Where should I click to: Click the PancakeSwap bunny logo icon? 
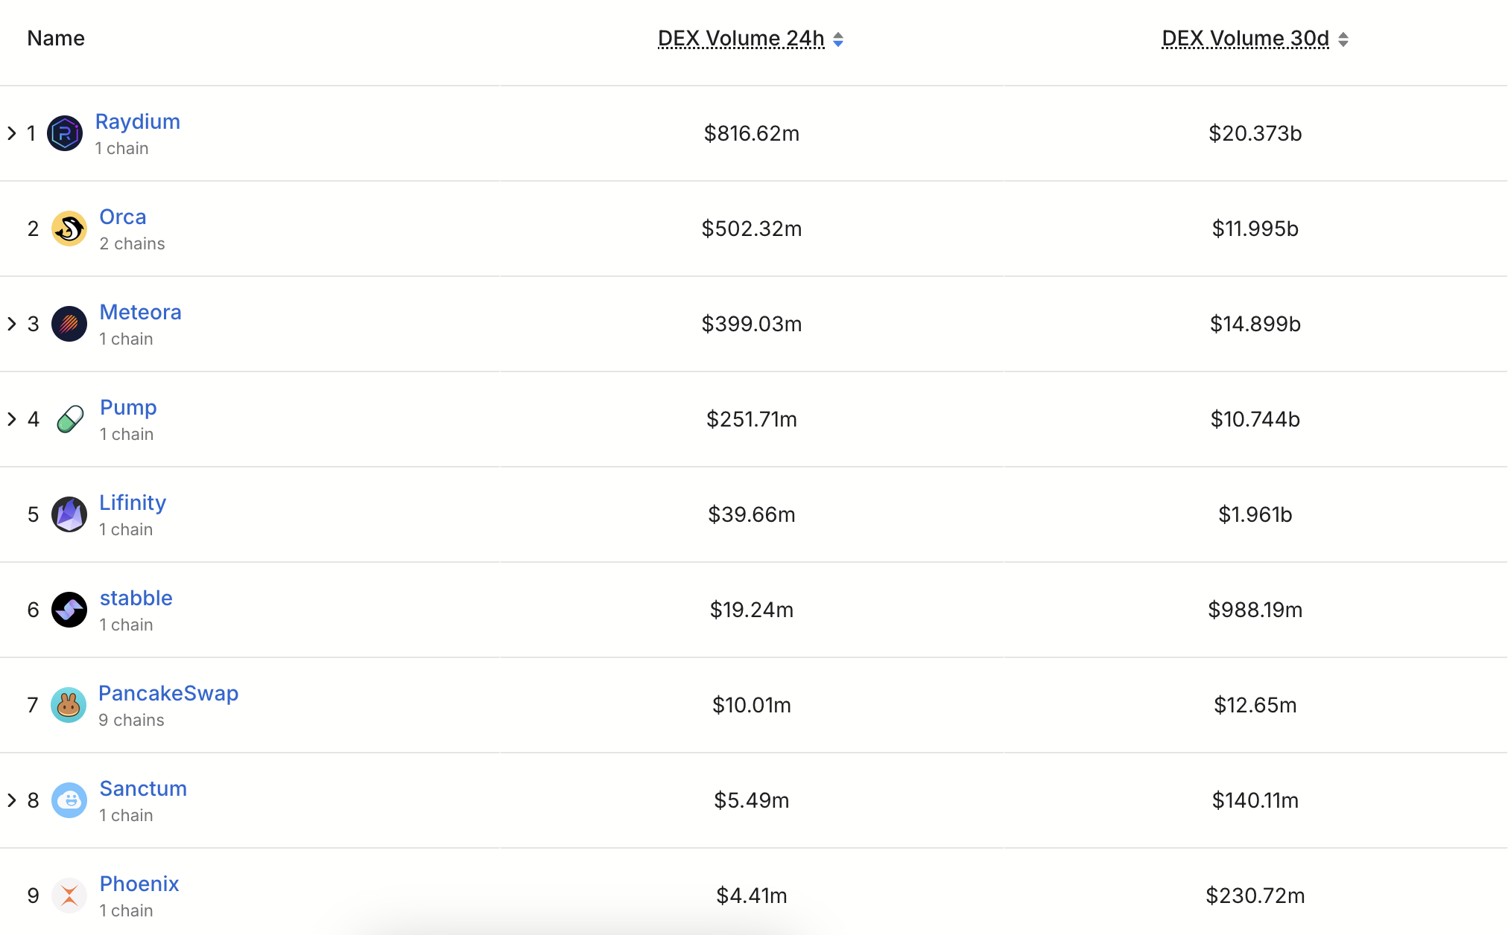(x=68, y=705)
